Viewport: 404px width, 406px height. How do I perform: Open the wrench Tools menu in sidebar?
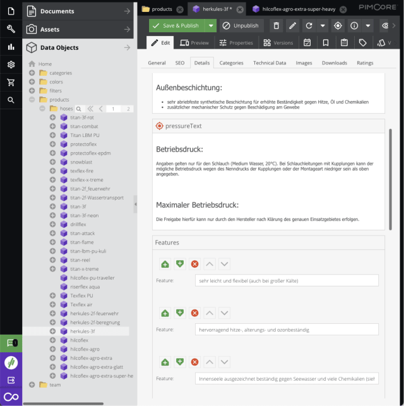pos(11,29)
